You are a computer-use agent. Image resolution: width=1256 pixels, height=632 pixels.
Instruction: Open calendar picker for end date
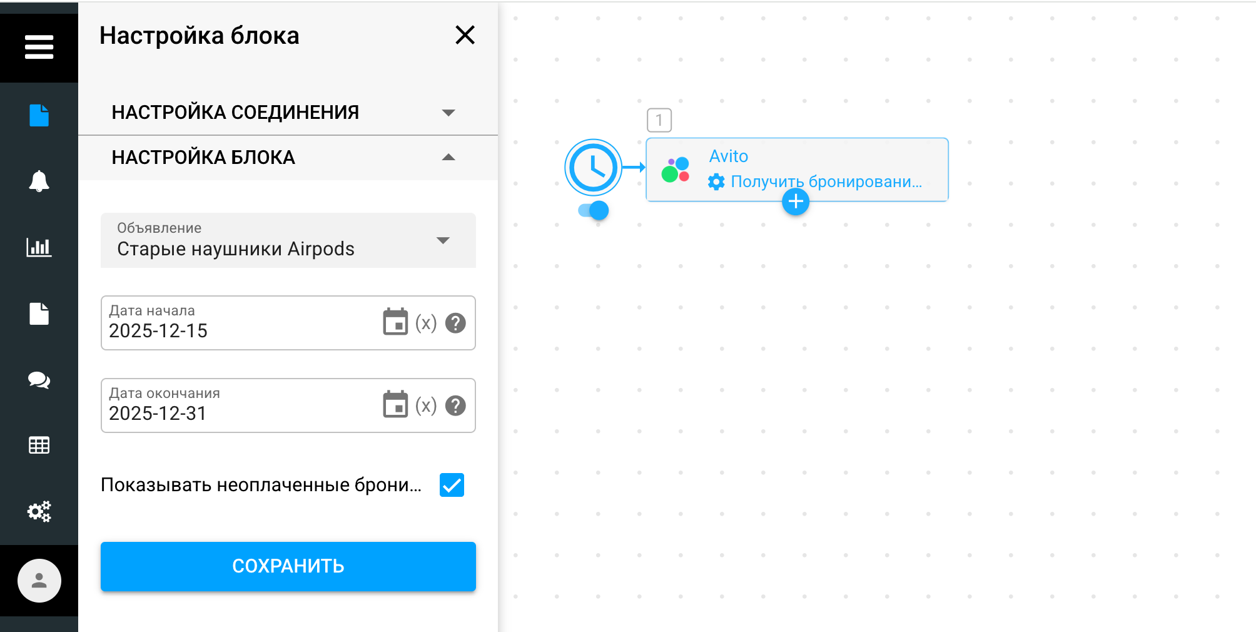tap(395, 405)
